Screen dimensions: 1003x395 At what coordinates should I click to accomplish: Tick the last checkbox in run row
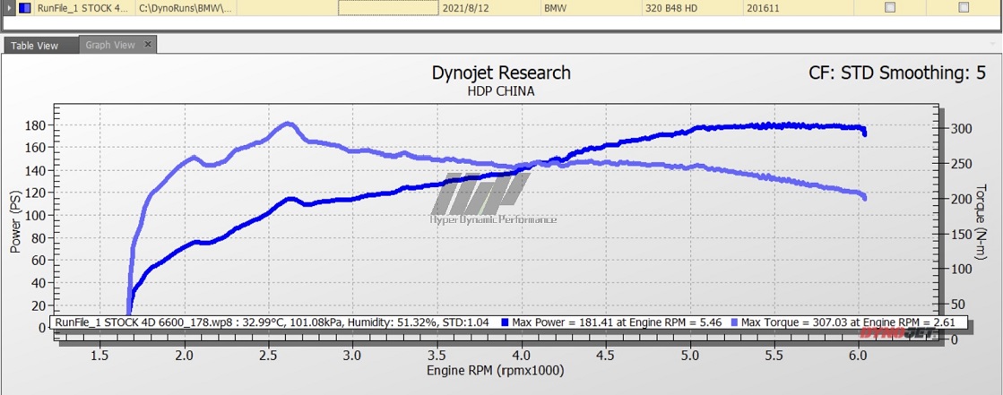point(964,7)
